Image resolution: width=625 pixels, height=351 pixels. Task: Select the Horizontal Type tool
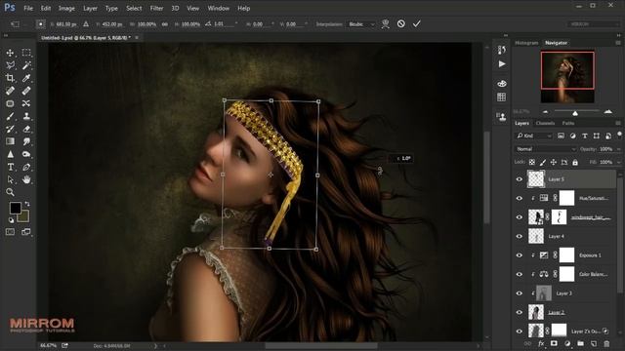point(11,167)
